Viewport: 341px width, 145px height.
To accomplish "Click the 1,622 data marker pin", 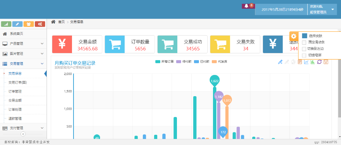I will coord(214,81).
